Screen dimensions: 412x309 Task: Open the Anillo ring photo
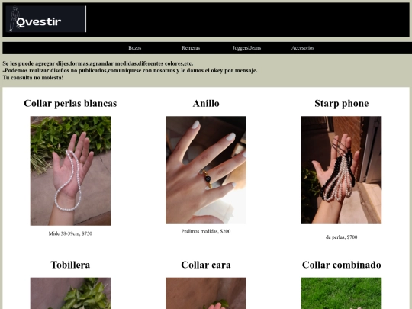tap(206, 169)
